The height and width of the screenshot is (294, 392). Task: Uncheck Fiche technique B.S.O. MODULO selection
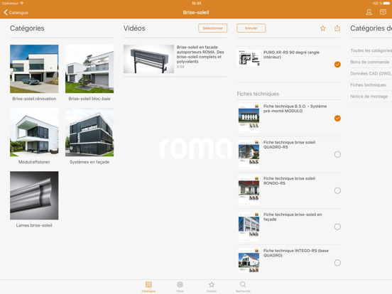(x=337, y=119)
